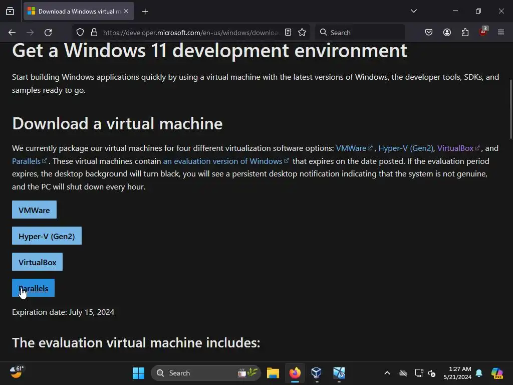
Task: Download the Parallels virtual machine button
Action: click(x=34, y=288)
